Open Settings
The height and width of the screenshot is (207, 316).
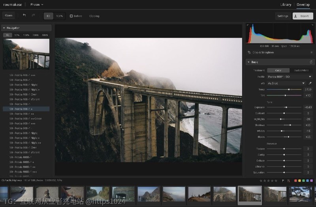coord(282,16)
